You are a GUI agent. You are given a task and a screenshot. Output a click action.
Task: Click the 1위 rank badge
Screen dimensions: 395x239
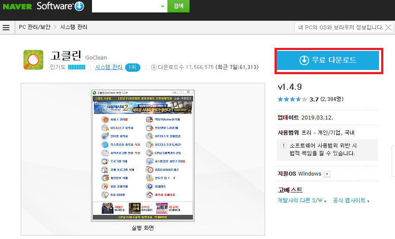[133, 67]
